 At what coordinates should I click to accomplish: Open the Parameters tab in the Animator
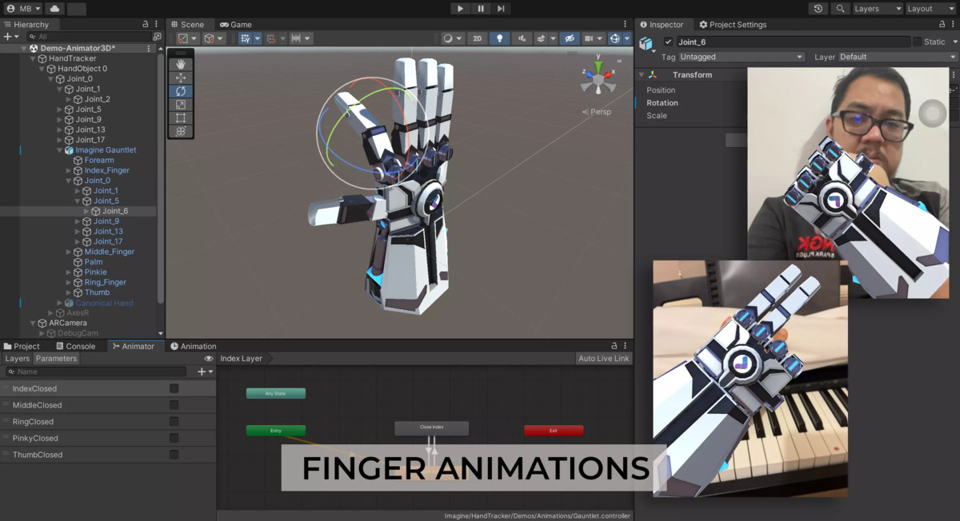tap(56, 358)
